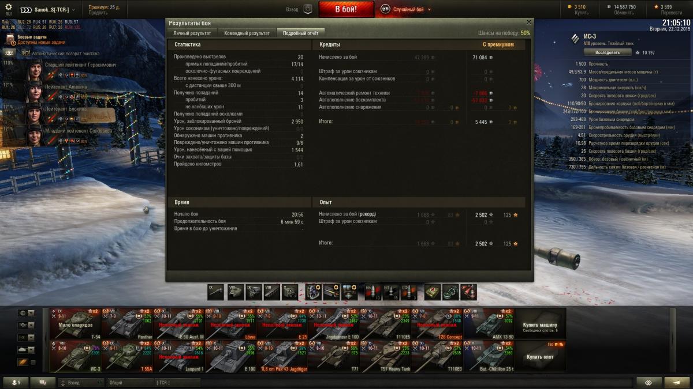Select T57 Heavy Tank in carousel

pyautogui.click(x=385, y=356)
